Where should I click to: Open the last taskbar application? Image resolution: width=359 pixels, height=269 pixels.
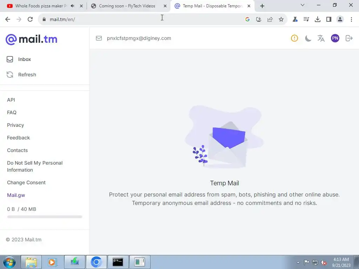point(140,262)
